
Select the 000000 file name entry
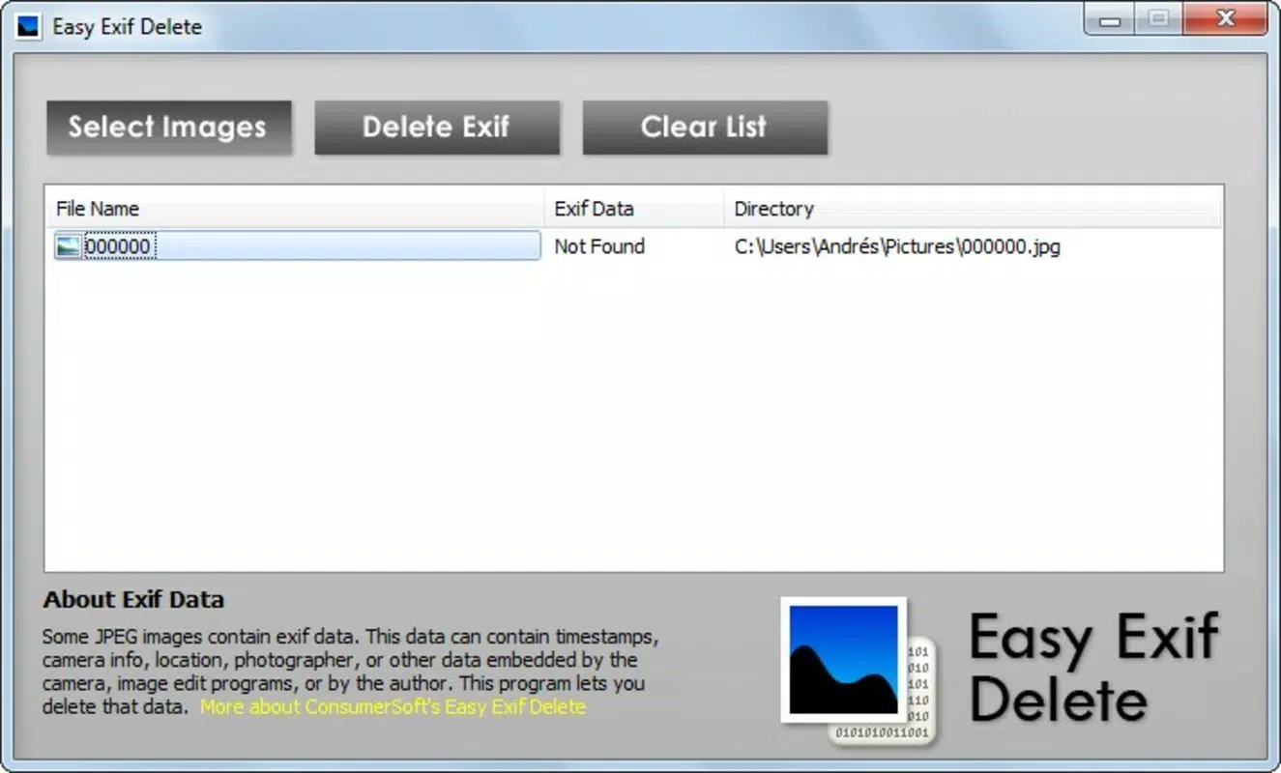click(x=118, y=247)
